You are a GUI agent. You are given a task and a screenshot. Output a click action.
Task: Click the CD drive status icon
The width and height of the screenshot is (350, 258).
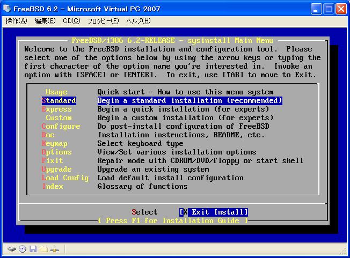23,249
